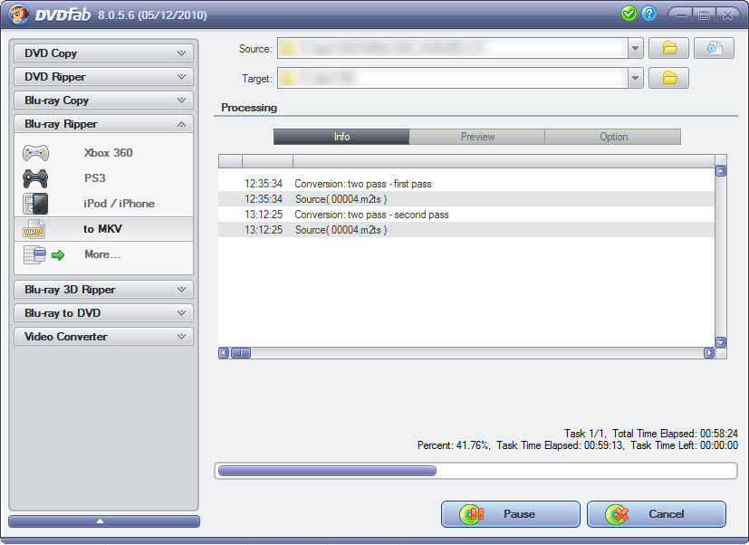Image resolution: width=749 pixels, height=545 pixels.
Task: Select the Xbox 360 controller icon
Action: pyautogui.click(x=36, y=153)
